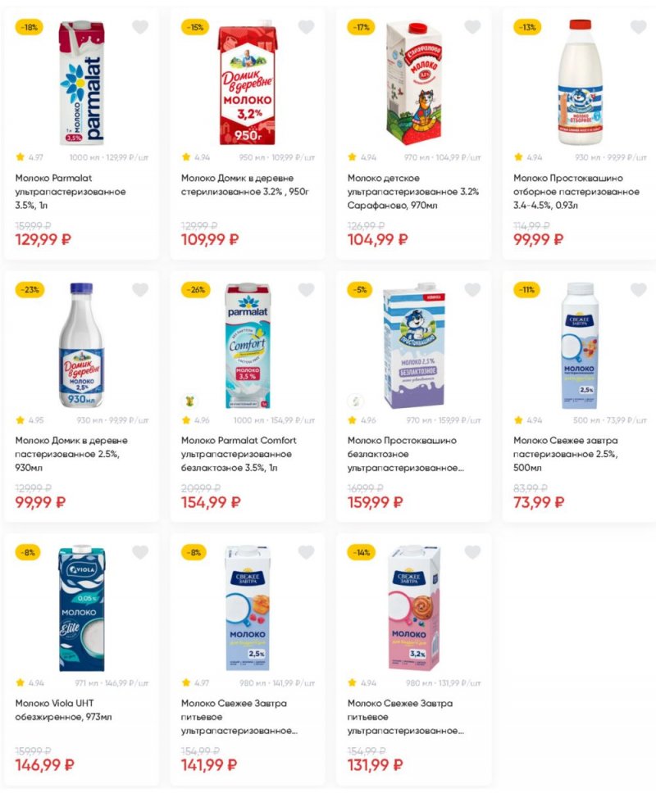Open Молоко Простоквашино отборное пастеризованное title
This screenshot has width=656, height=793.
click(576, 191)
